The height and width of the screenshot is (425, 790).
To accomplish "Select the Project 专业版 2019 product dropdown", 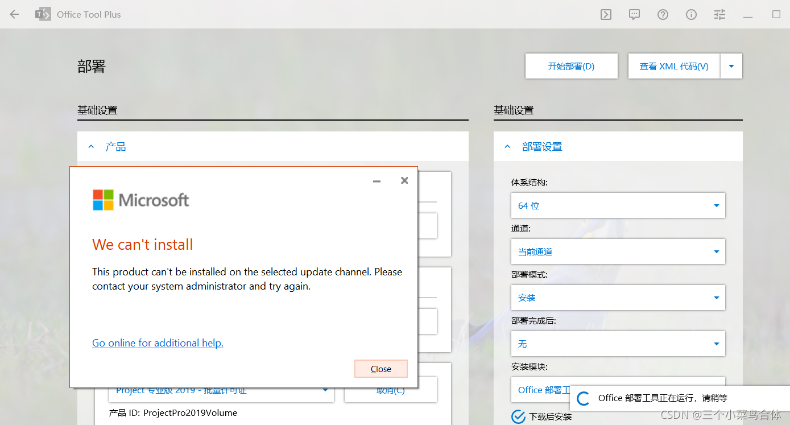I will click(221, 389).
